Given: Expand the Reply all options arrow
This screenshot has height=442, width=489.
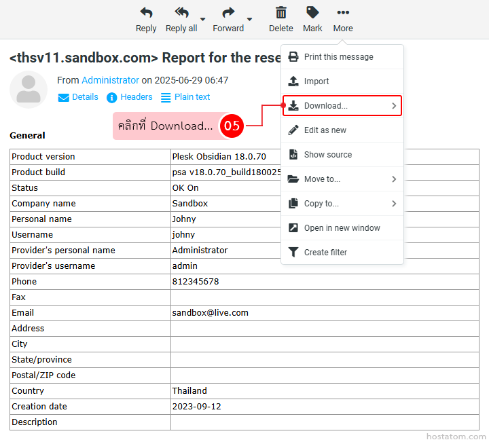Looking at the screenshot, I should [x=202, y=20].
